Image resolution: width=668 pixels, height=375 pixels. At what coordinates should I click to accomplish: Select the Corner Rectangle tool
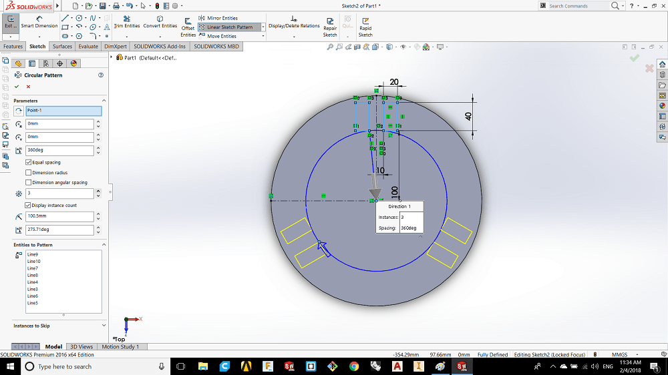click(65, 27)
